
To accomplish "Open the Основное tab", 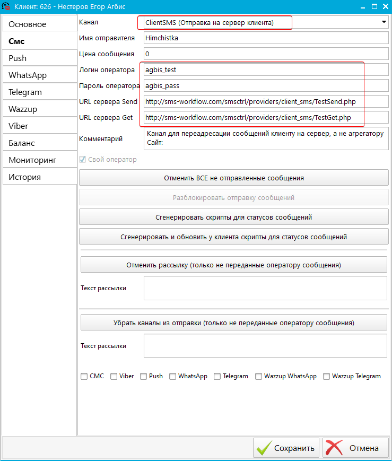I will point(40,24).
